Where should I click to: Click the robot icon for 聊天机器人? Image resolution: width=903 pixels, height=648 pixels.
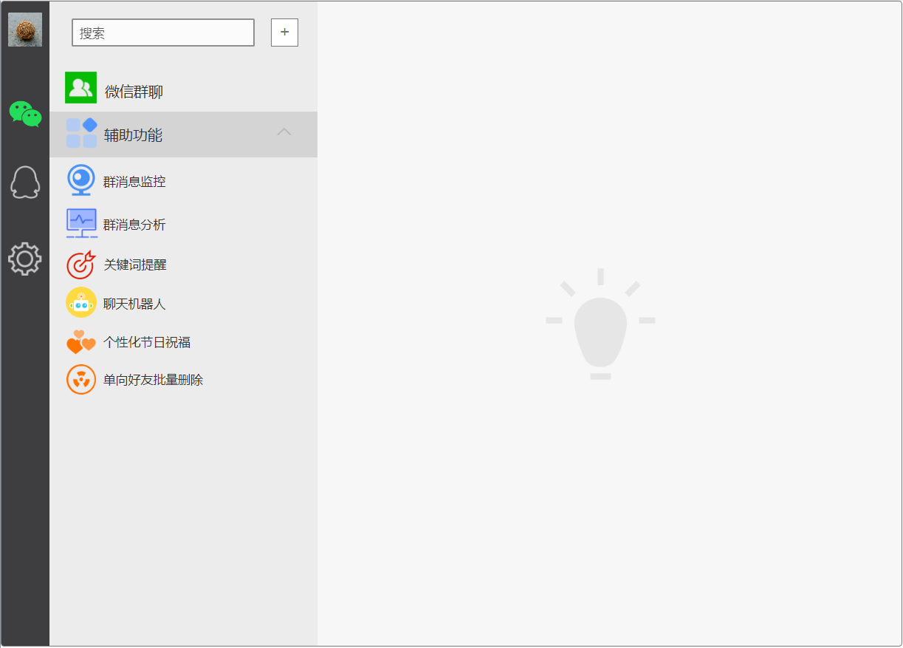[80, 303]
